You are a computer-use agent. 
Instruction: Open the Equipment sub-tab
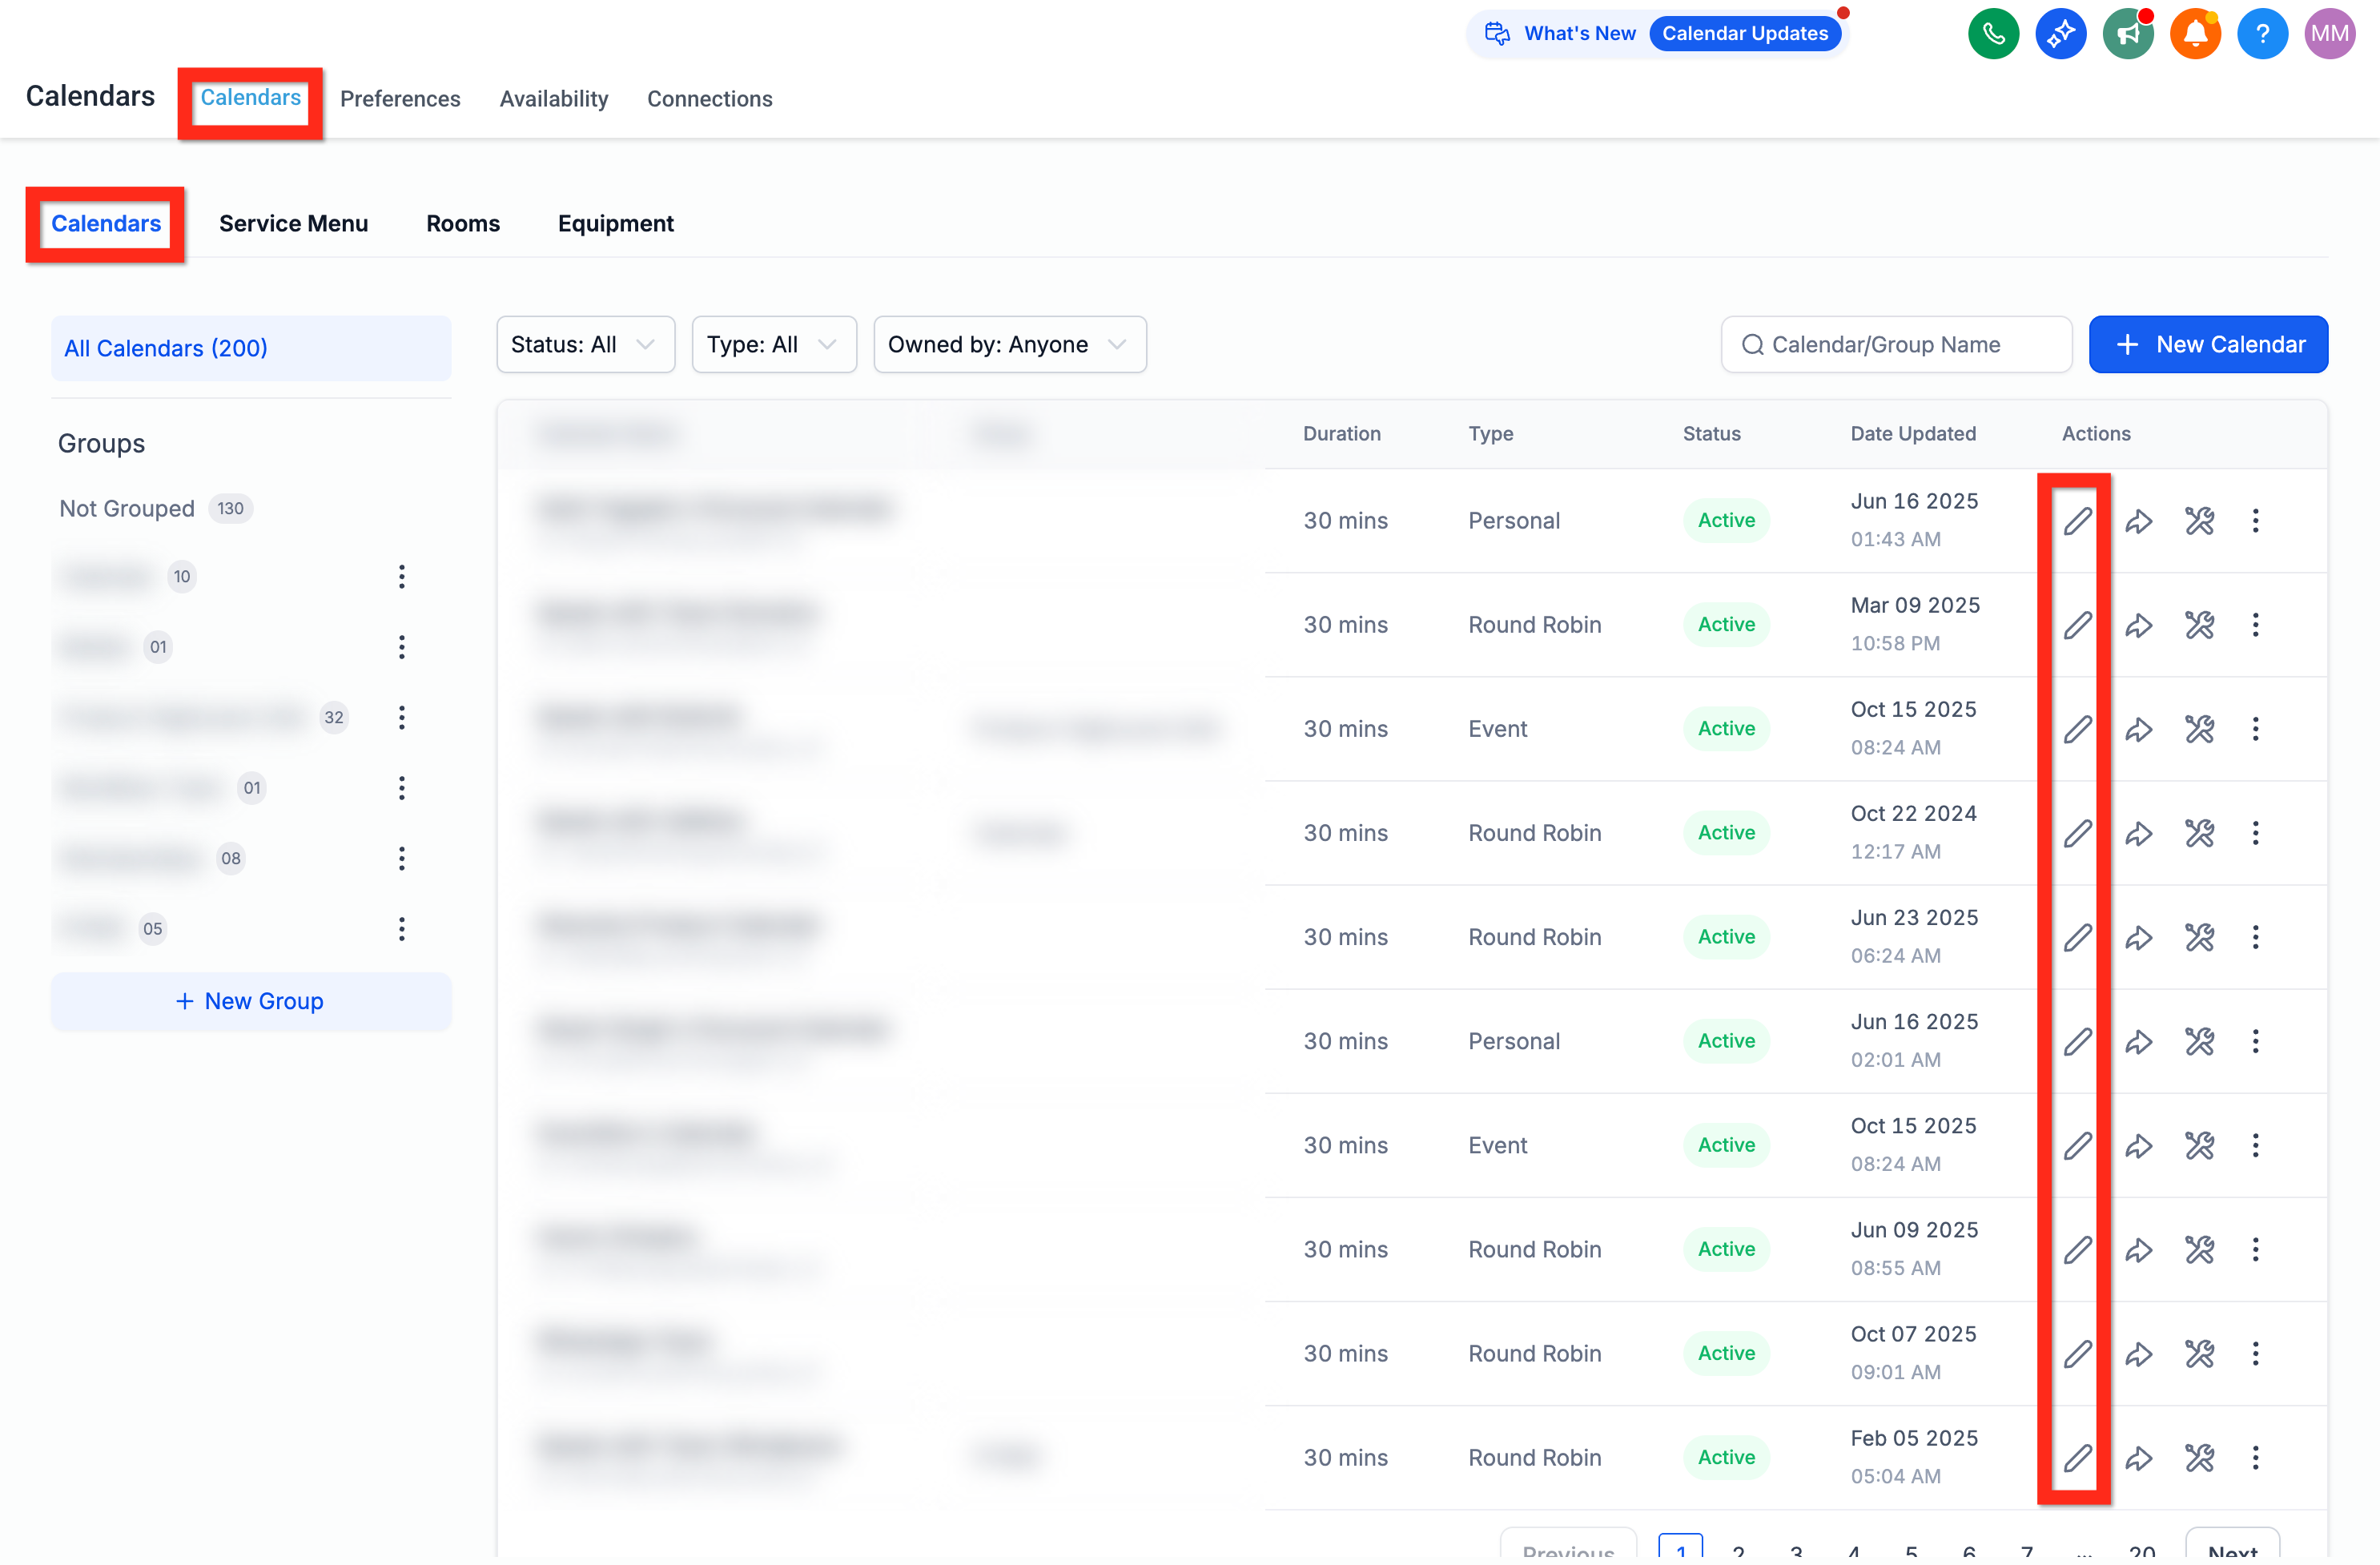coord(616,224)
